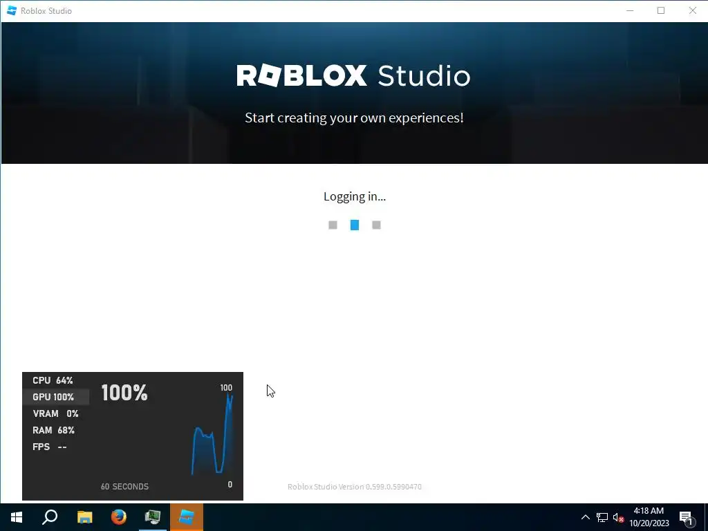This screenshot has height=531, width=708.
Task: Click the 60 SECONDS graph label
Action: (x=124, y=486)
